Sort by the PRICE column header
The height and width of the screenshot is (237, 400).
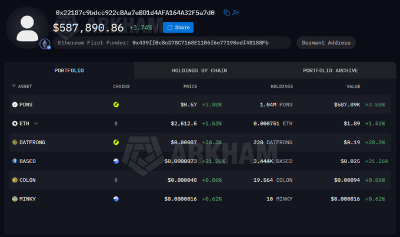pyautogui.click(x=190, y=86)
